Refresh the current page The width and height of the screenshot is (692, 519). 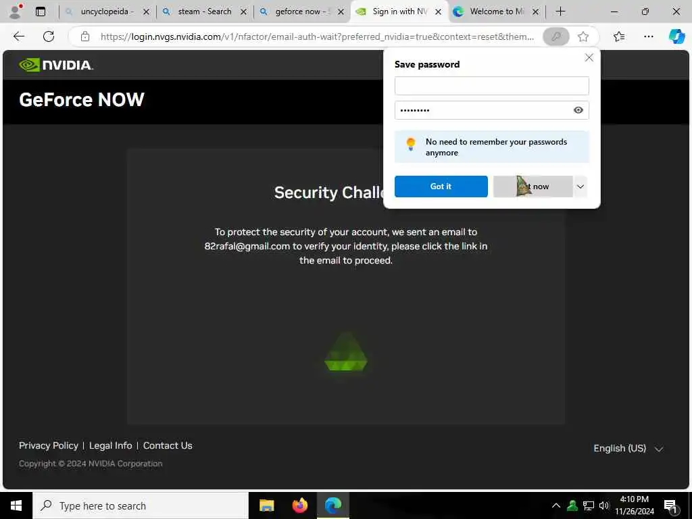tap(49, 36)
